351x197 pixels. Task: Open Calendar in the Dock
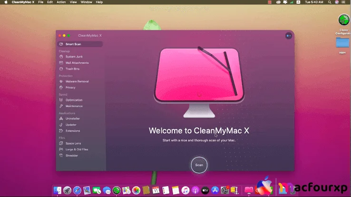156,190
